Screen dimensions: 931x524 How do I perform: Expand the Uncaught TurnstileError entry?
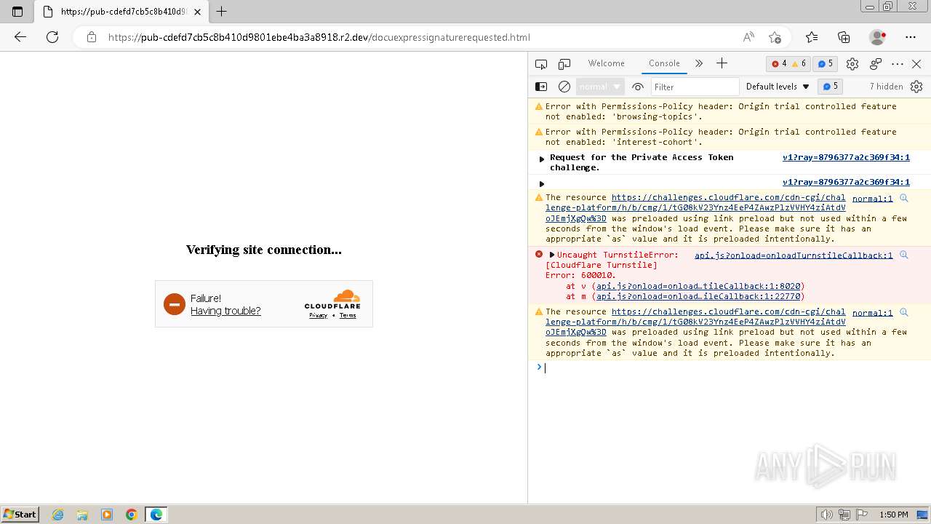[x=552, y=255]
